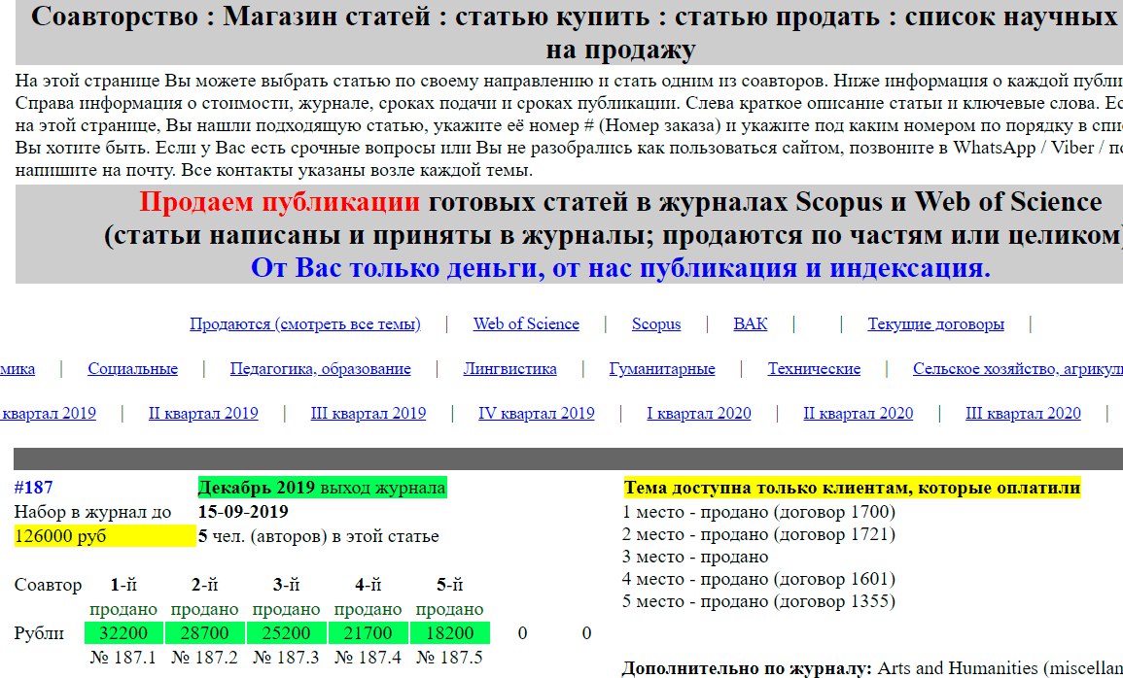Click the '№ 187.1' label
Image resolution: width=1123 pixels, height=678 pixels.
[x=123, y=657]
